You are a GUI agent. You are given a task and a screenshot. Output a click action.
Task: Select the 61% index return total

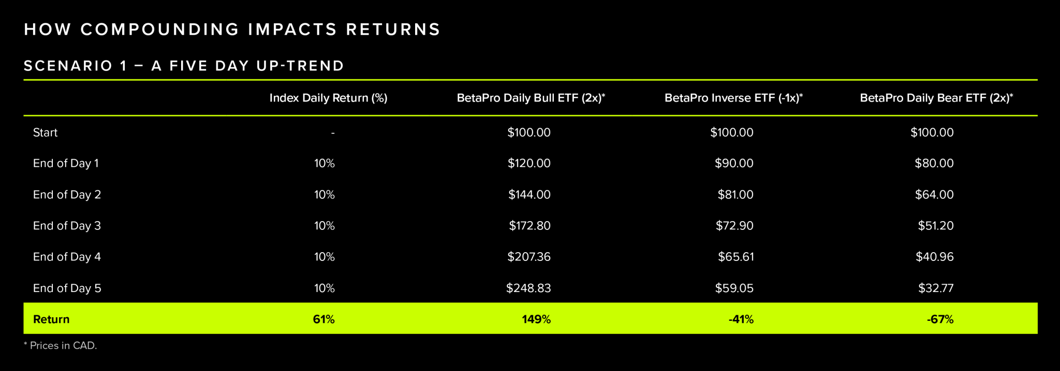point(323,319)
